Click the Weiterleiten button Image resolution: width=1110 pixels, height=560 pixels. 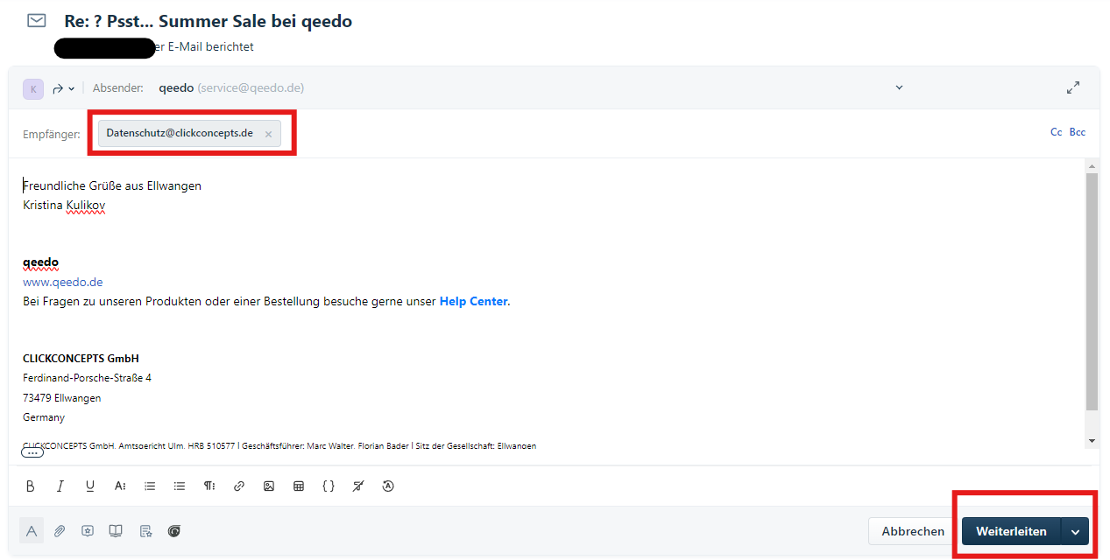[x=1011, y=531]
